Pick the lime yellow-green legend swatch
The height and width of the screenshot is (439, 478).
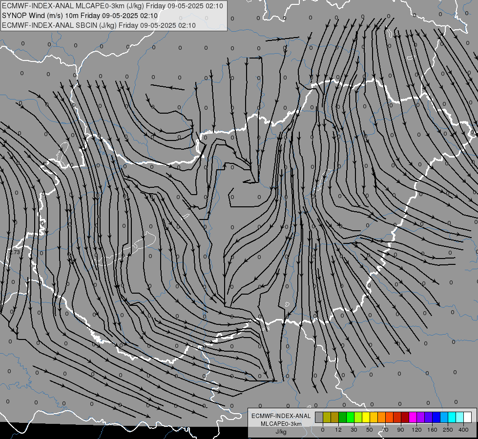coord(358,418)
